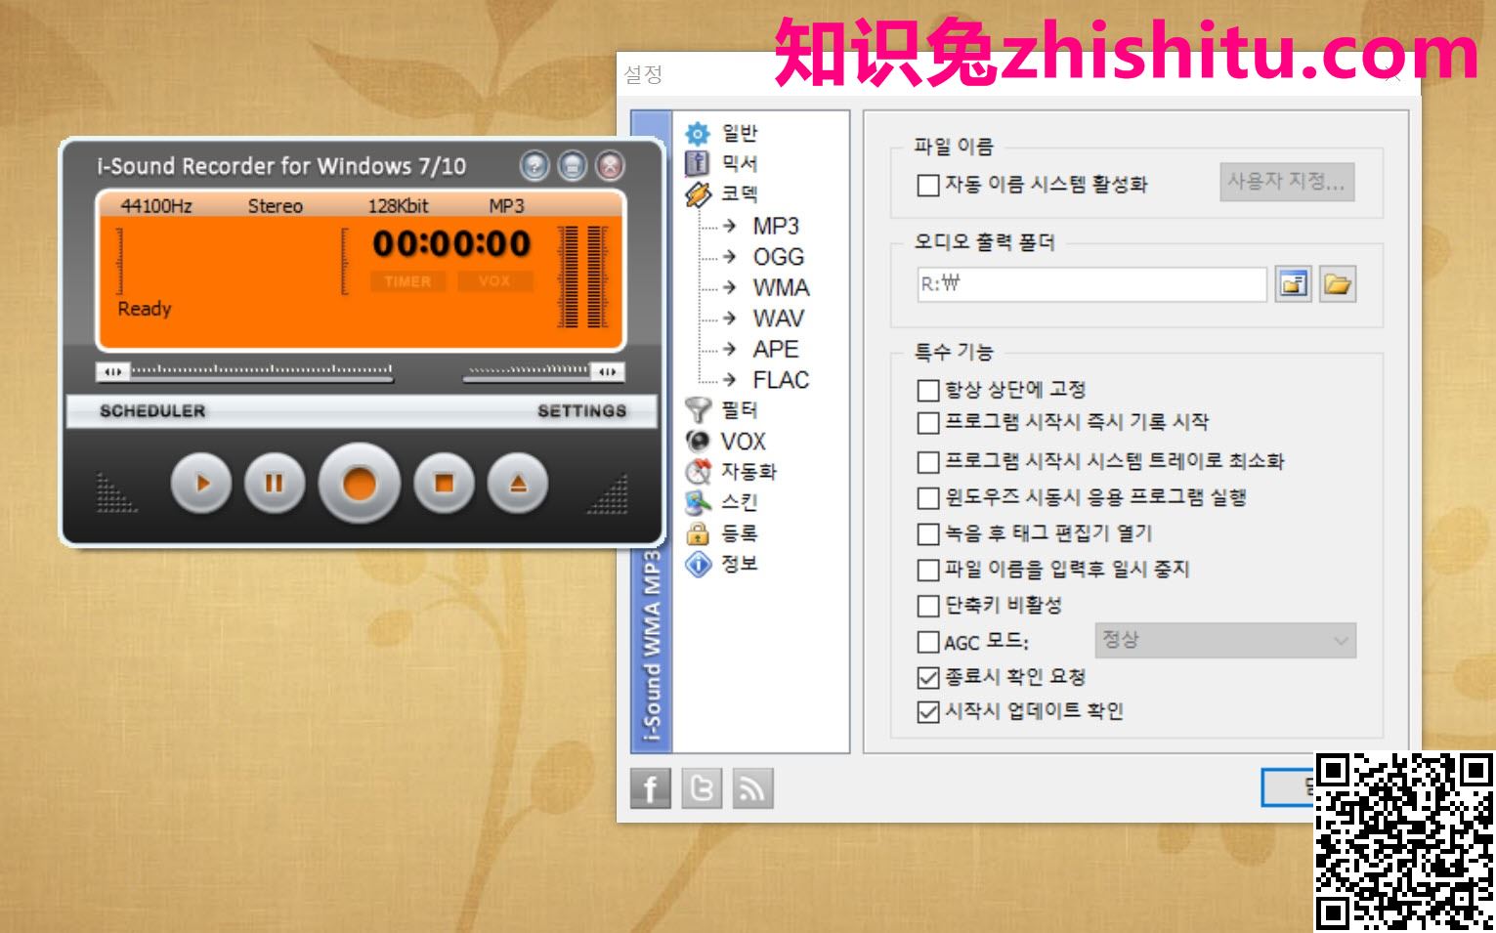Click the Twitter icon in settings dialog
The image size is (1496, 933).
pyautogui.click(x=702, y=788)
